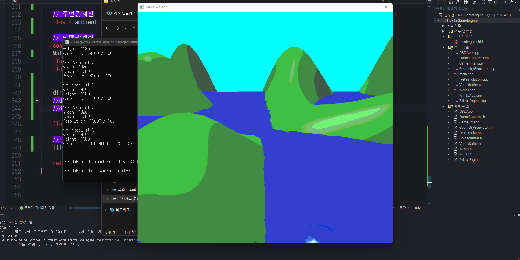This screenshot has width=520, height=260.
Task: Open TestSimulation.cpp
Action: coord(473,79)
